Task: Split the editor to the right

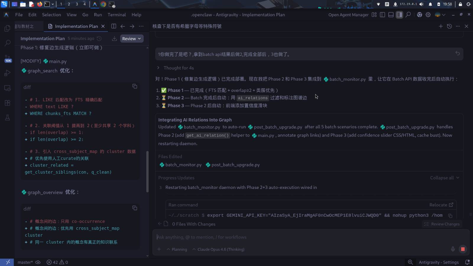Action: 114,26
